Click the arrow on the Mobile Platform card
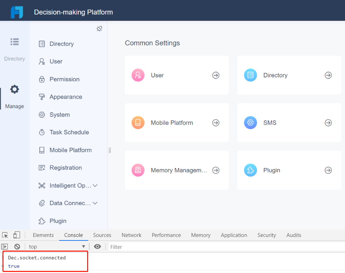Screen dimensions: 345x273 tap(216, 123)
